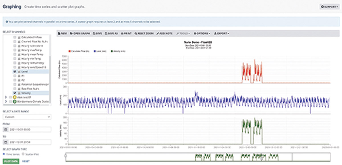Click the Save graph toolbar icon
This screenshot has height=165, width=342.
97,33
